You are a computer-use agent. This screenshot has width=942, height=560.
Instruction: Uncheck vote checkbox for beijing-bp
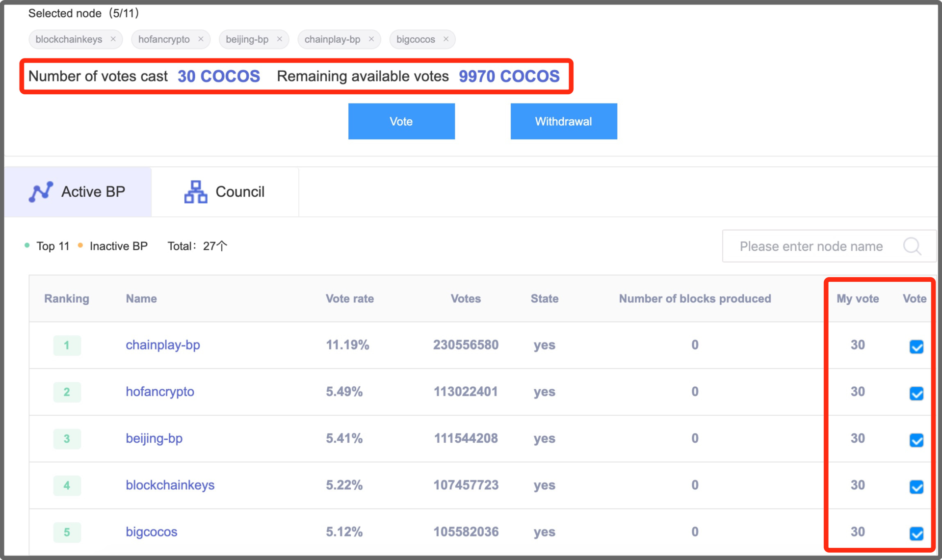916,440
